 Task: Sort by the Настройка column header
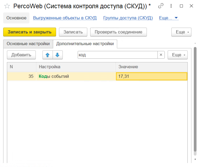pos(76,67)
